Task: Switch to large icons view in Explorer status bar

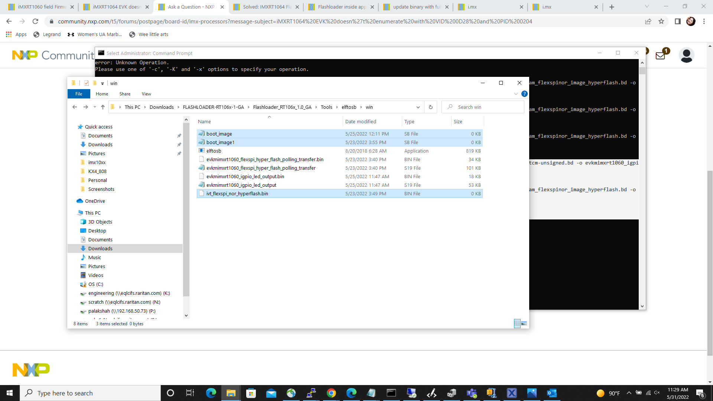Action: click(x=524, y=323)
